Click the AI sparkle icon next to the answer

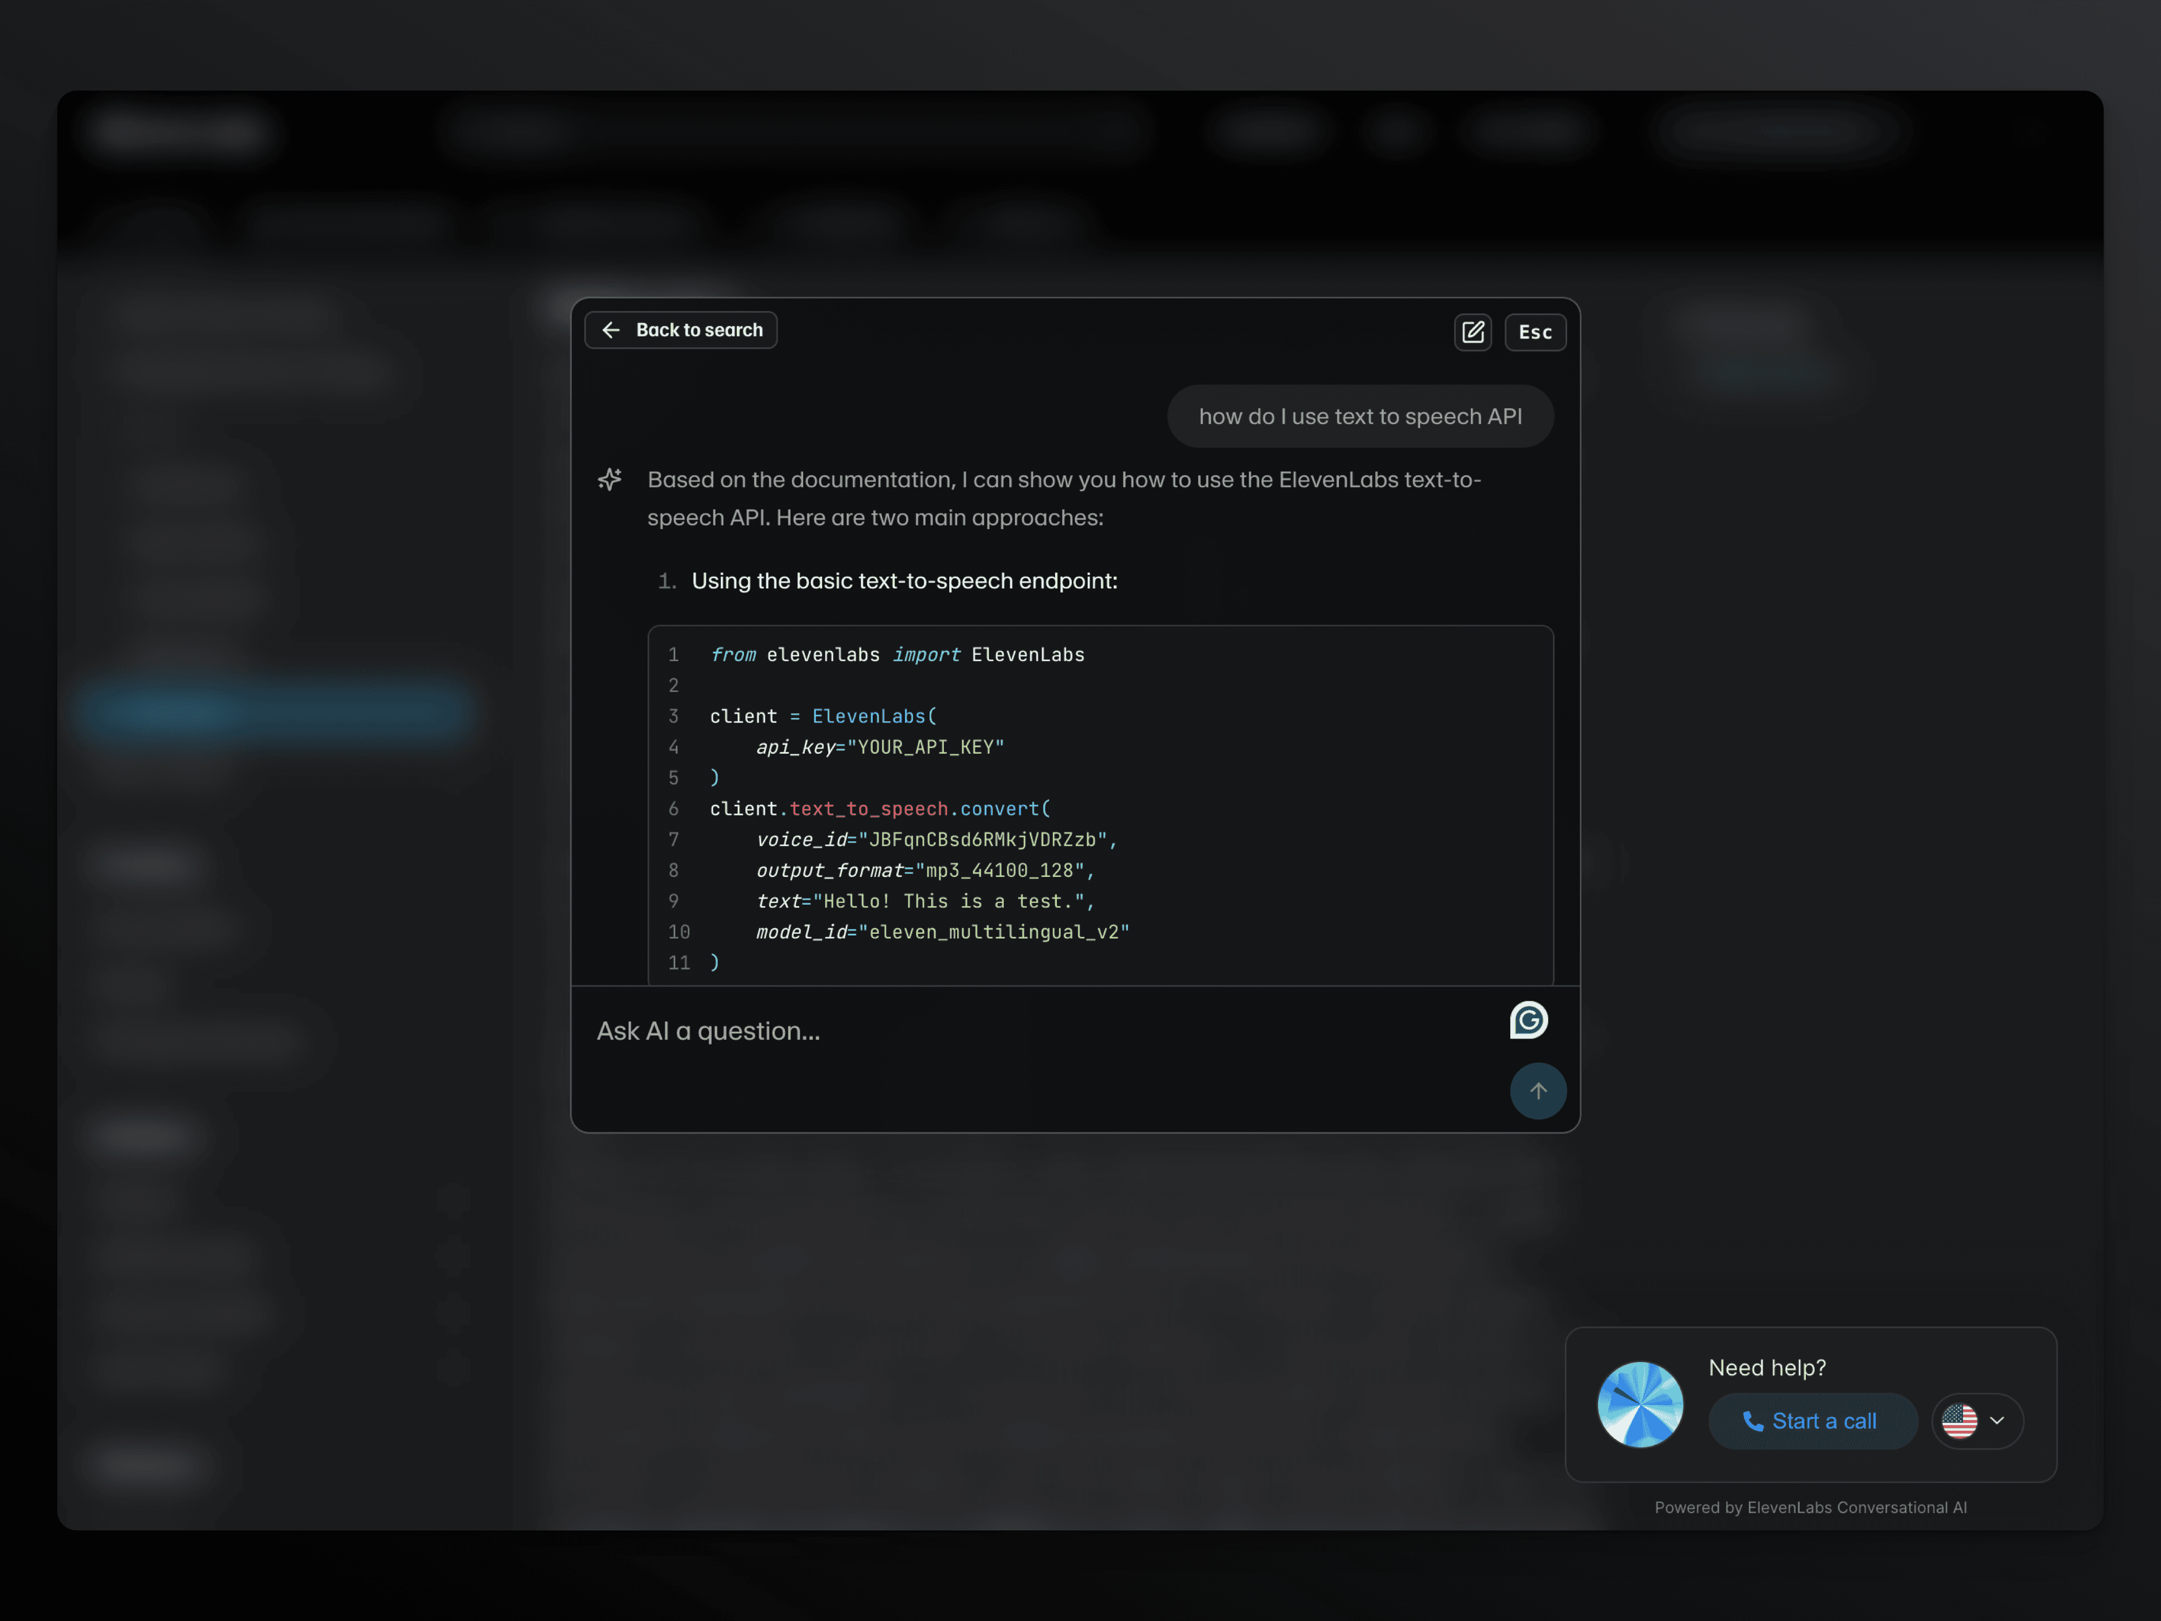click(x=609, y=479)
